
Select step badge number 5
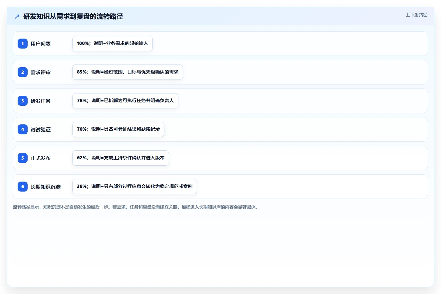pos(23,158)
